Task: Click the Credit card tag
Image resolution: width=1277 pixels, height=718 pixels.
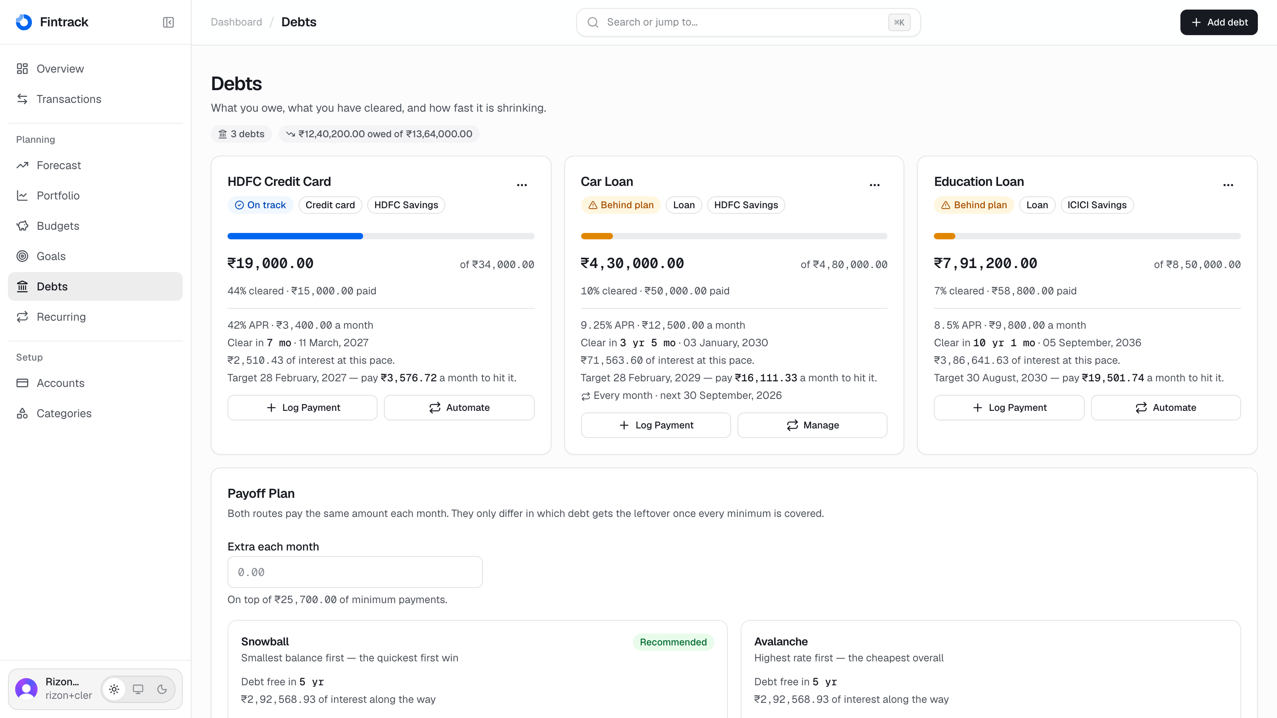Action: pos(330,205)
